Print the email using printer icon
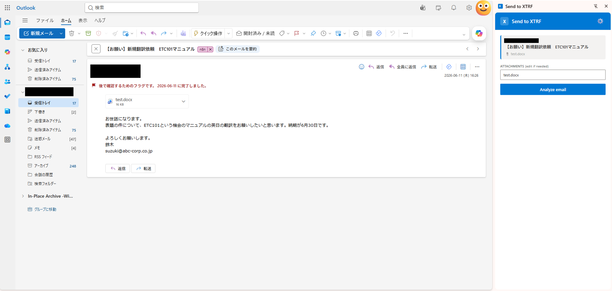612x291 pixels. (356, 33)
